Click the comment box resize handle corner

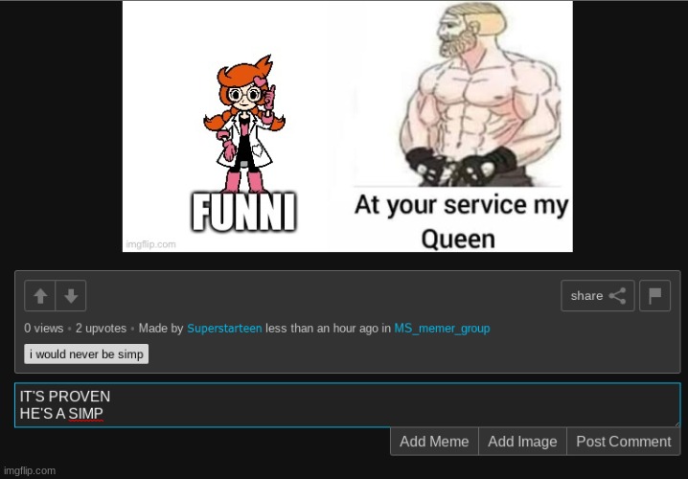[x=677, y=423]
